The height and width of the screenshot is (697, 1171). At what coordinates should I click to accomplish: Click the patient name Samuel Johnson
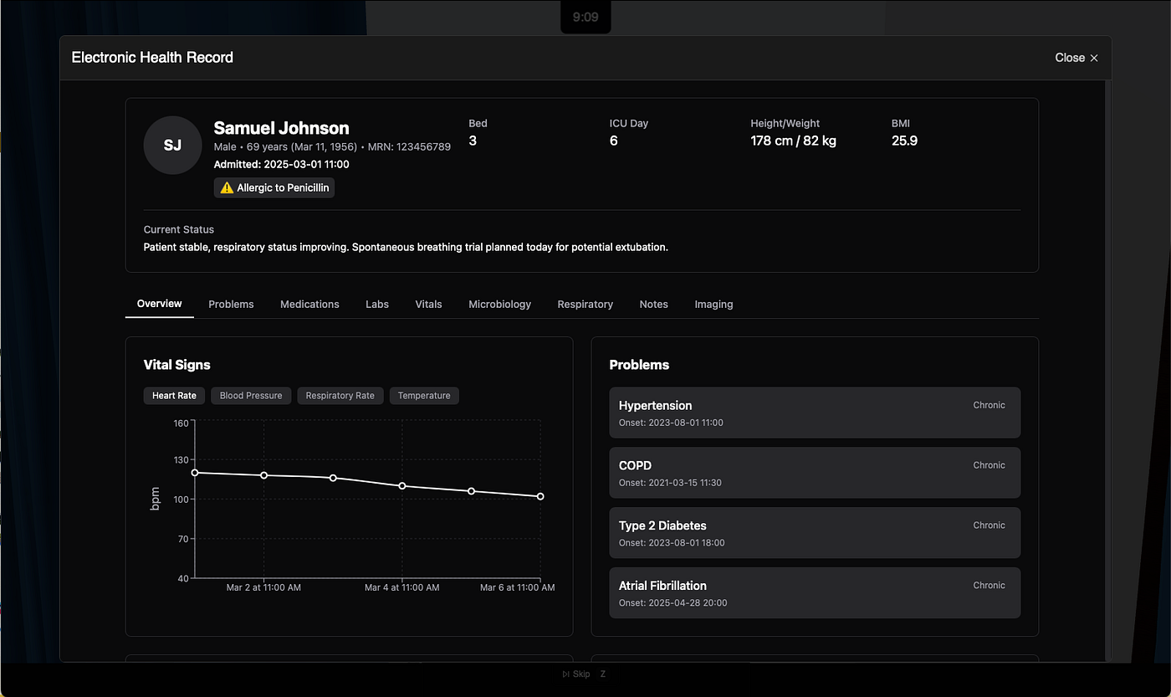tap(282, 128)
